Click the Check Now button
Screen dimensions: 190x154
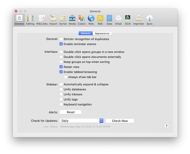click(x=120, y=121)
